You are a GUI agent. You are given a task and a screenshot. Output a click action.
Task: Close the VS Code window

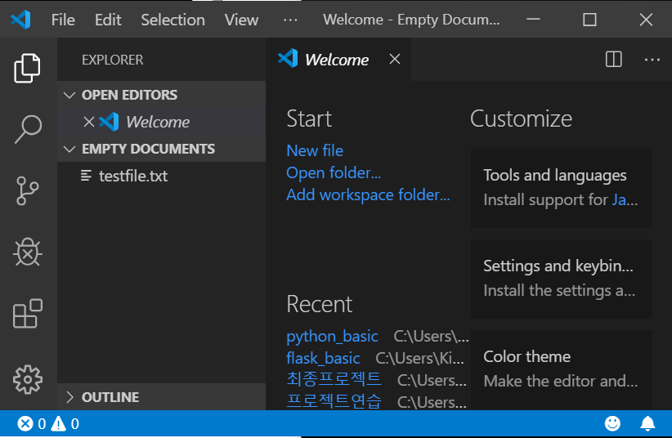point(646,20)
